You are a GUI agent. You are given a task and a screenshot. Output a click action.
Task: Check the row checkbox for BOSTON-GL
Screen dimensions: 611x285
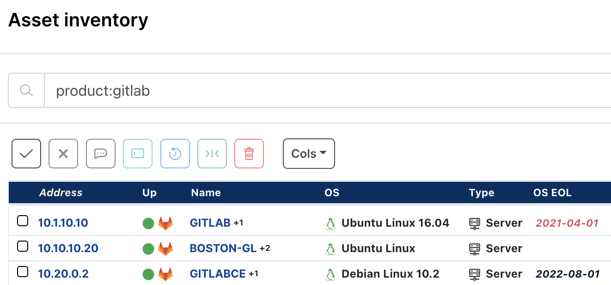click(23, 246)
